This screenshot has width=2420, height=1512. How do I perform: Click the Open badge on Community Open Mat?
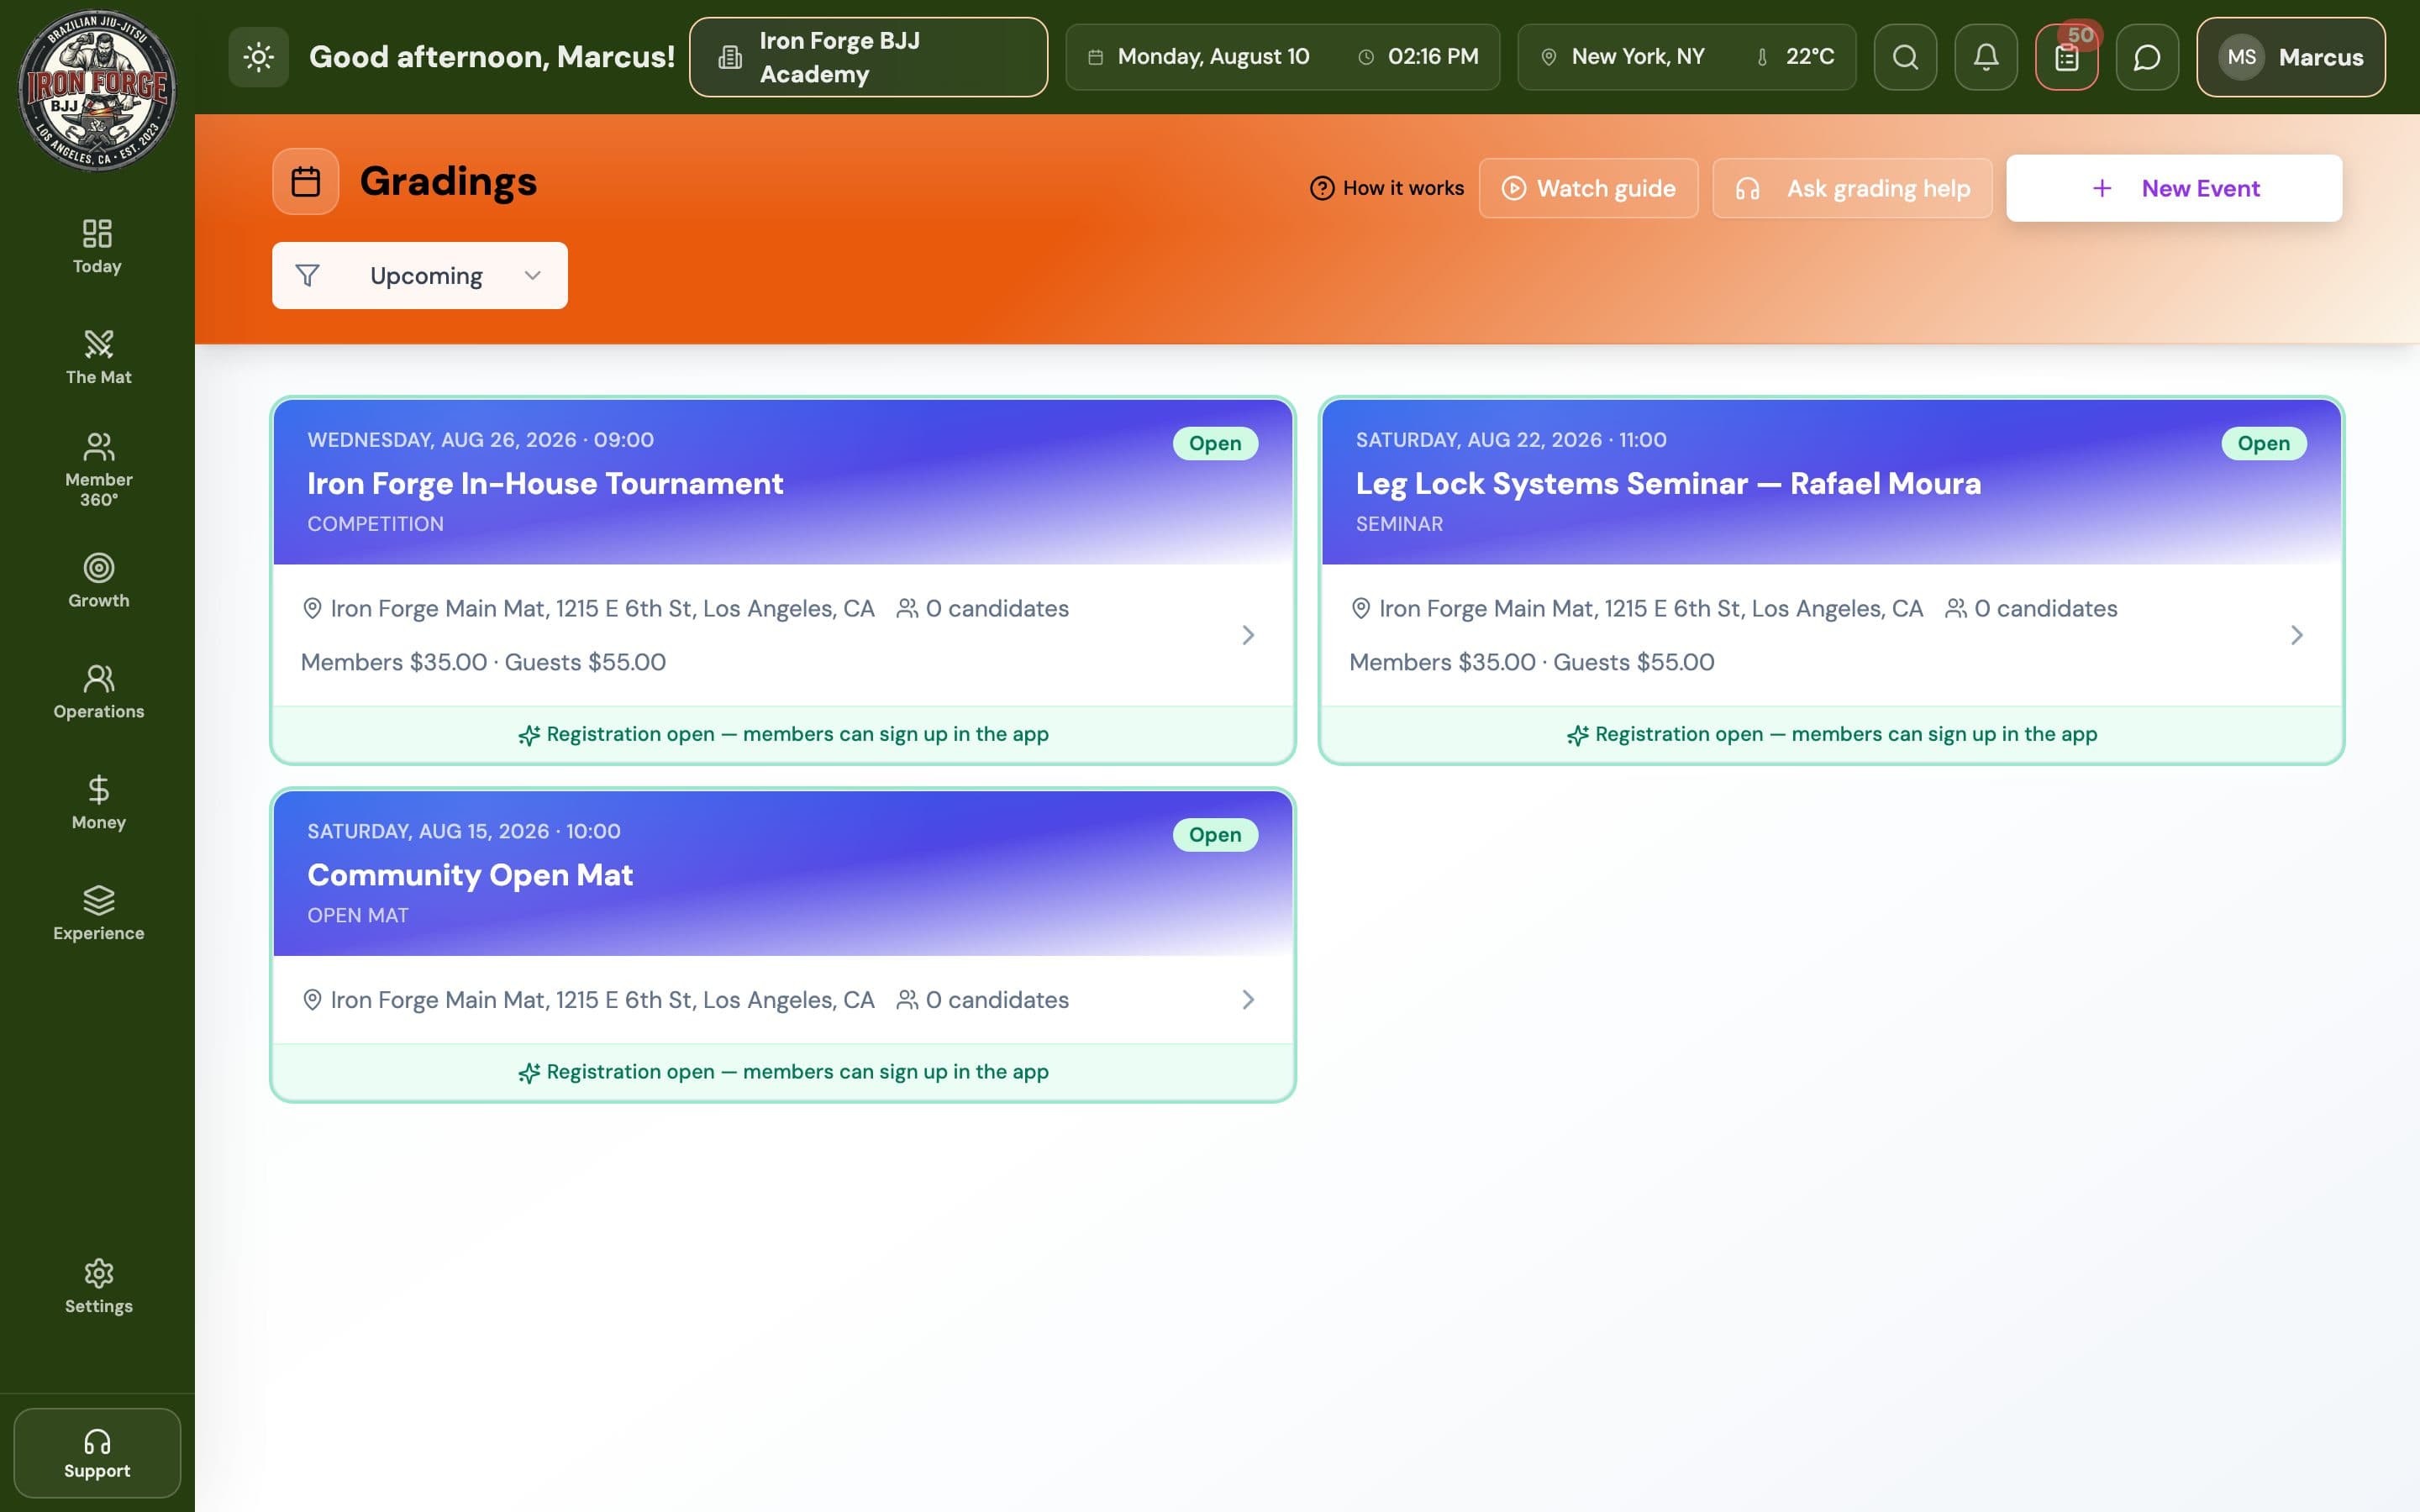(x=1215, y=835)
